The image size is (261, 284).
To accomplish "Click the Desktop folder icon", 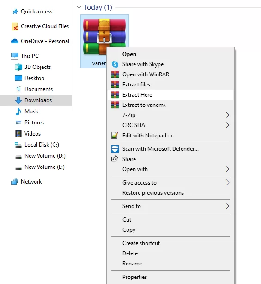I will 18,78.
